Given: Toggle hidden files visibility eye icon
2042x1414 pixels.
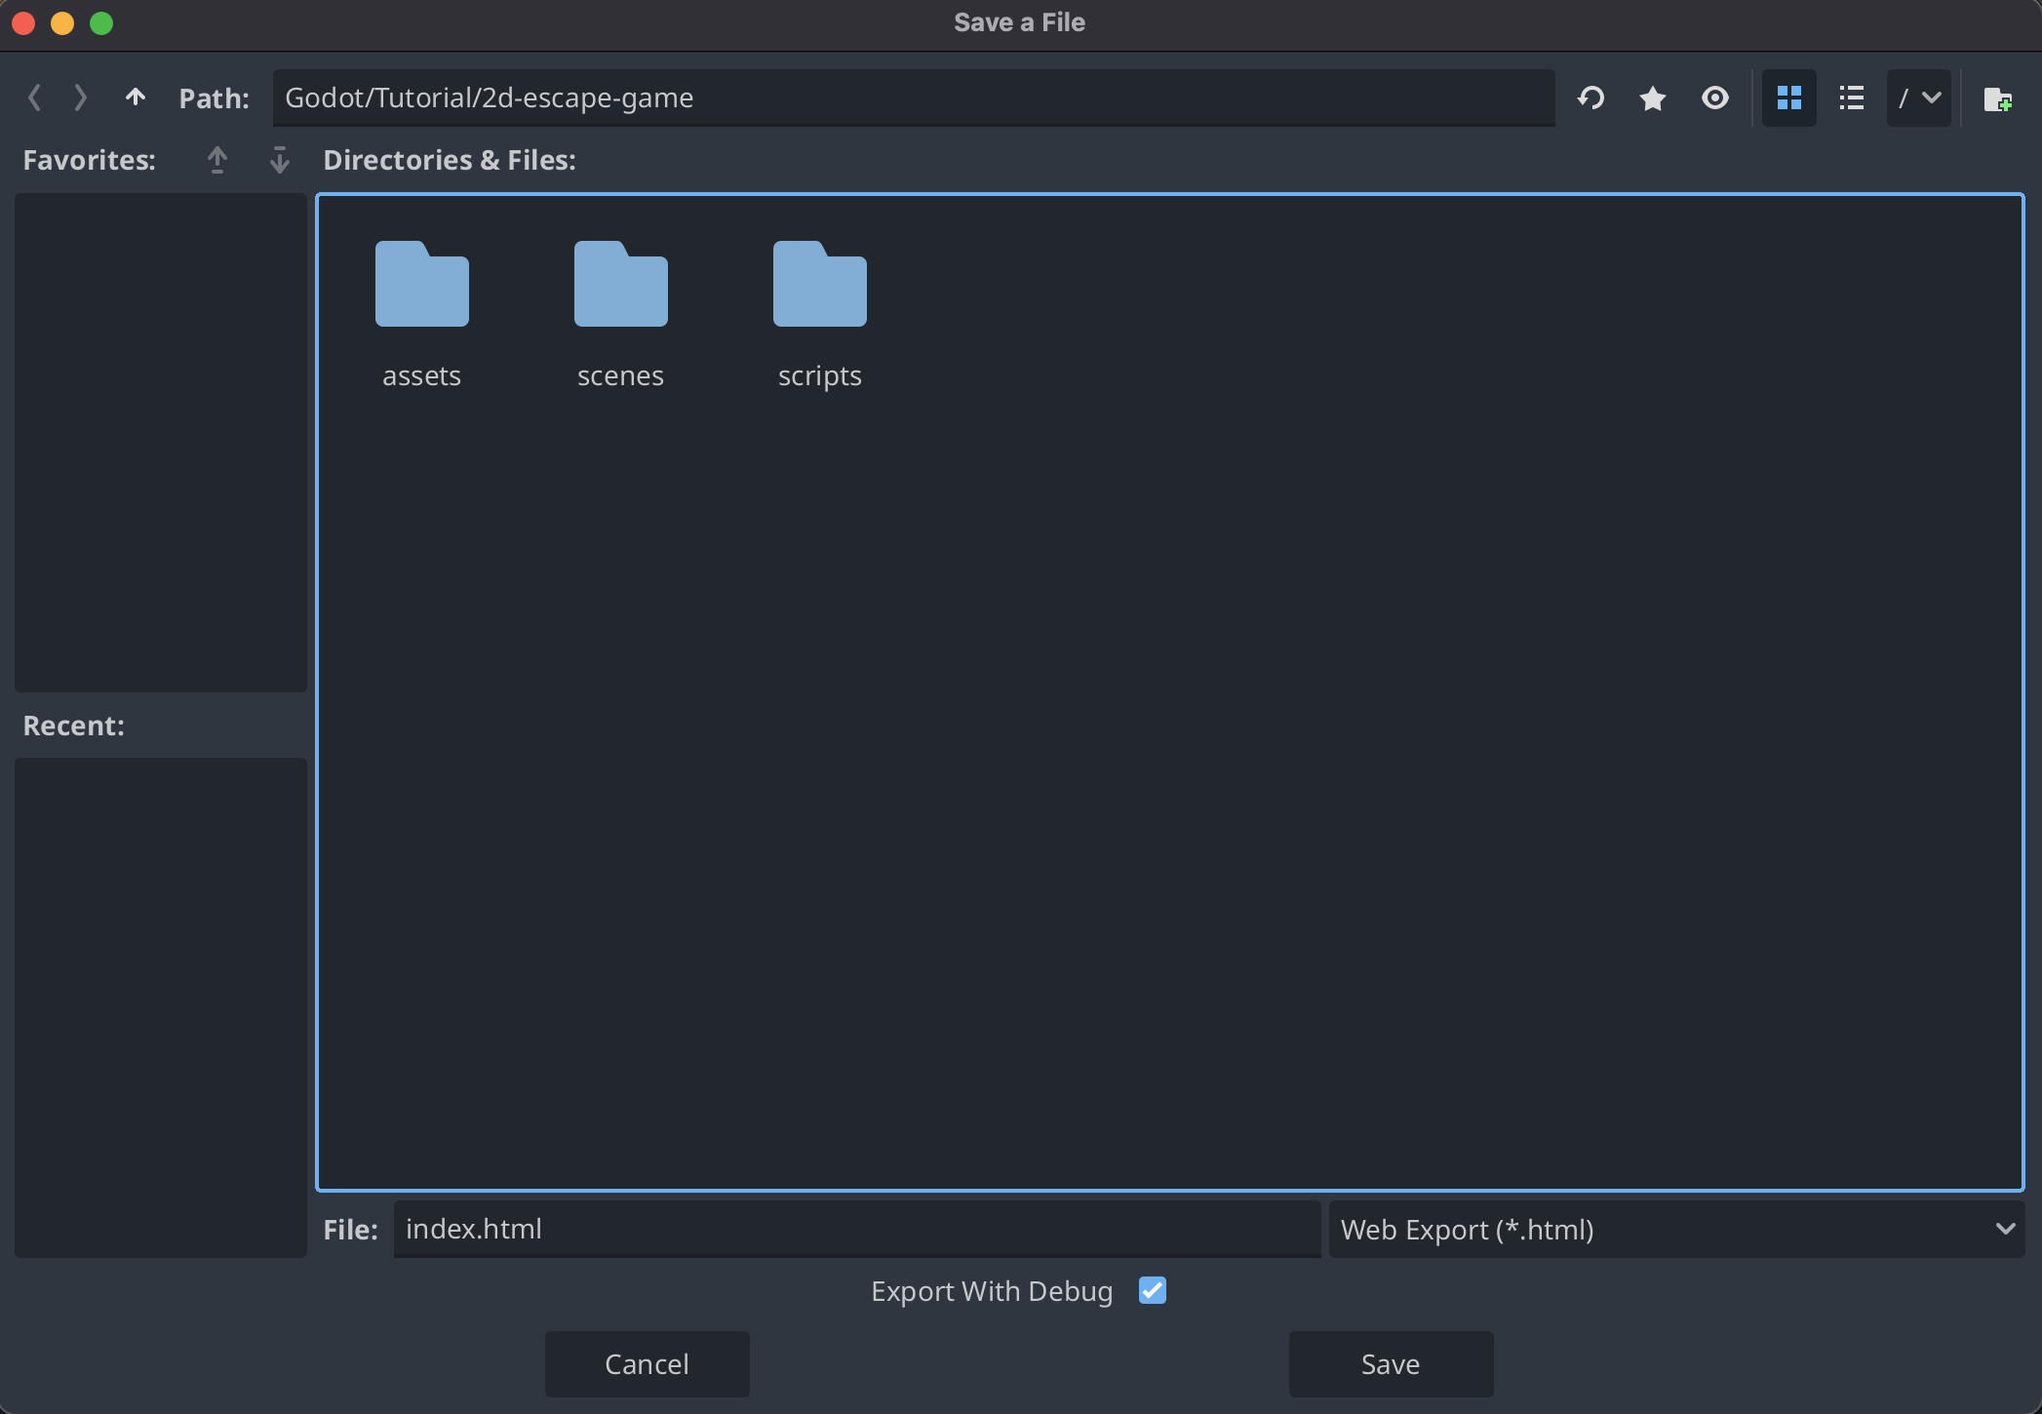Looking at the screenshot, I should click(1715, 98).
